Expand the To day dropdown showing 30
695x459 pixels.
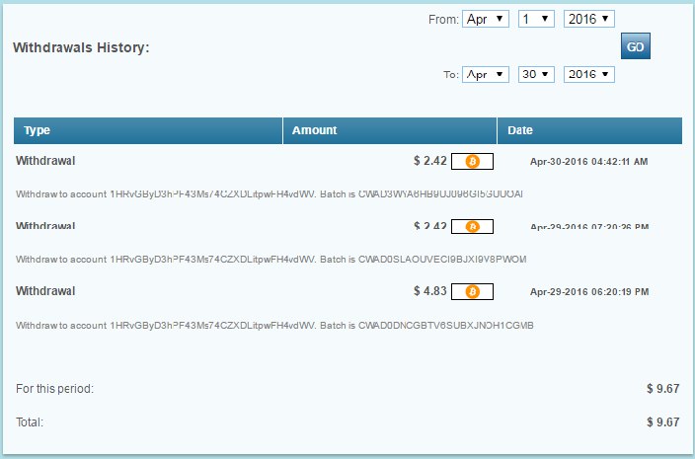(x=536, y=75)
